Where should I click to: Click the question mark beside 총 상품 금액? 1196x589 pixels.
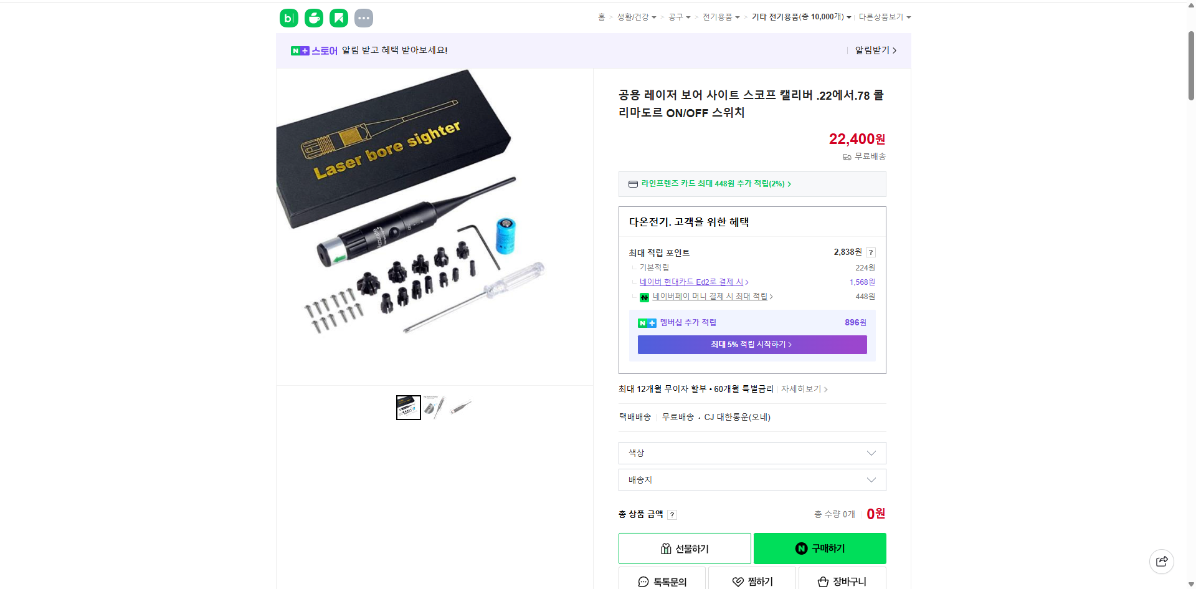[x=673, y=514]
